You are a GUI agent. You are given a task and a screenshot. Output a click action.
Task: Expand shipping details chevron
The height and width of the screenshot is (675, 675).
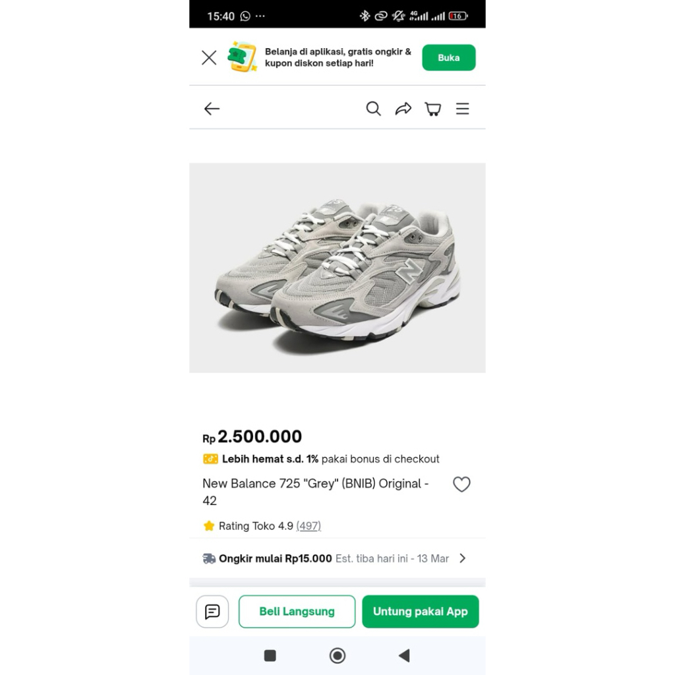coord(463,558)
